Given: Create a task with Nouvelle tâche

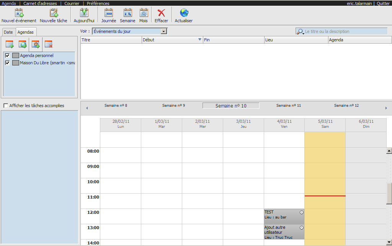Looking at the screenshot, I should [54, 13].
